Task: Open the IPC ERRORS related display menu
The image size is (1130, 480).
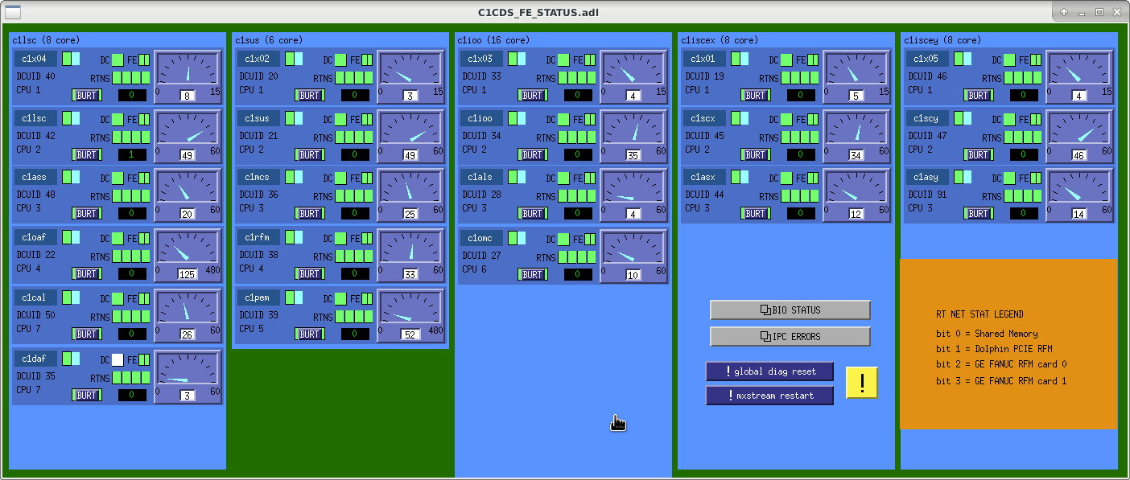Action: point(790,336)
